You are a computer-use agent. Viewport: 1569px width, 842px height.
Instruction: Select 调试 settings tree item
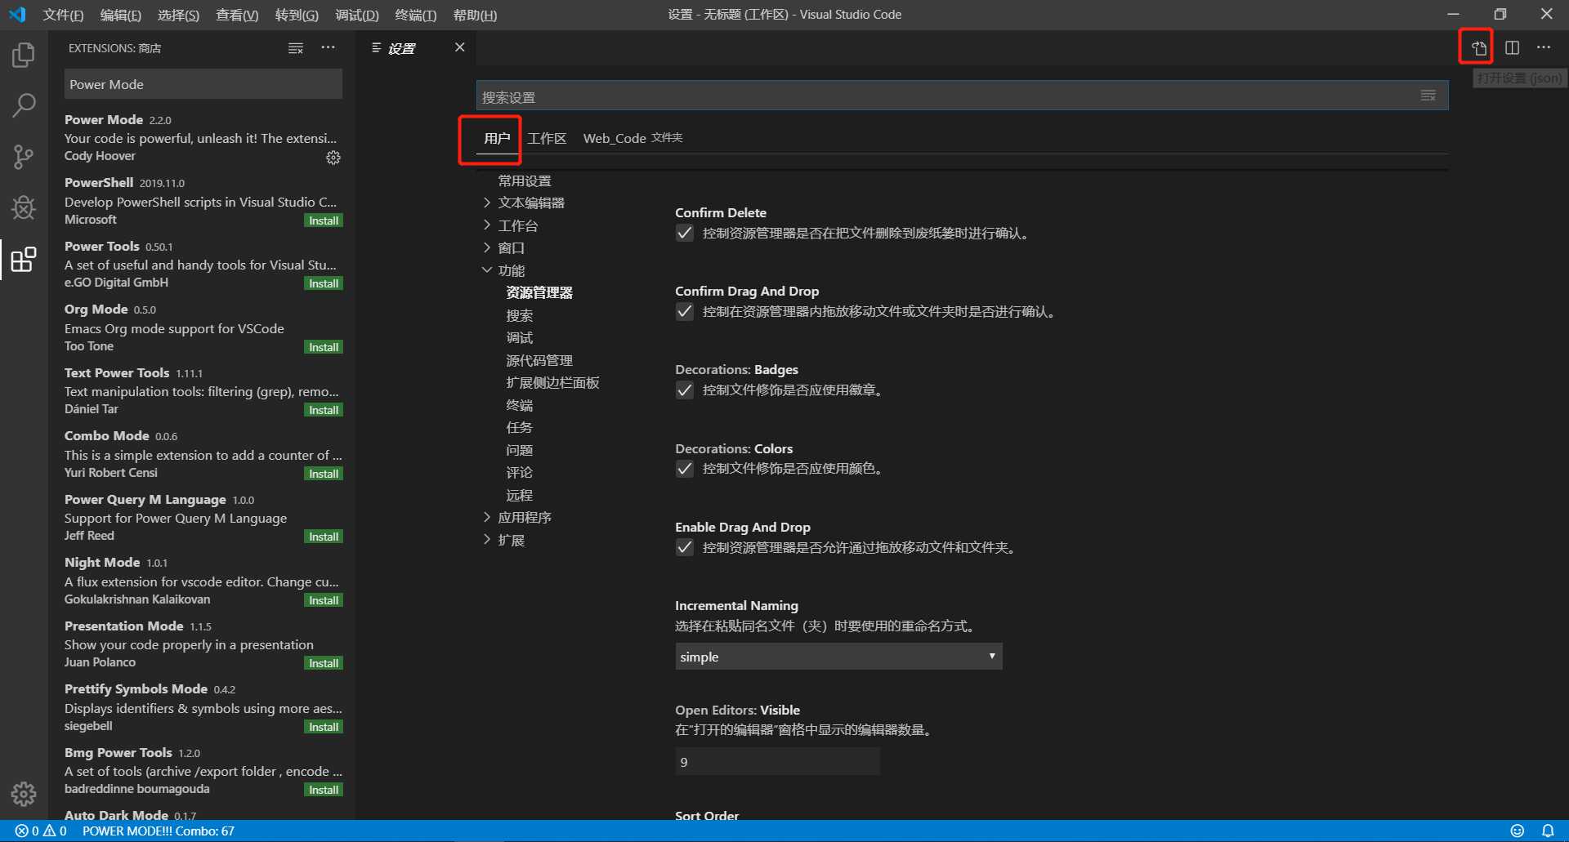[519, 337]
